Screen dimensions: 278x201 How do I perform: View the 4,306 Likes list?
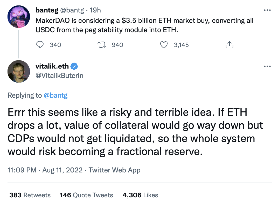pos(140,195)
